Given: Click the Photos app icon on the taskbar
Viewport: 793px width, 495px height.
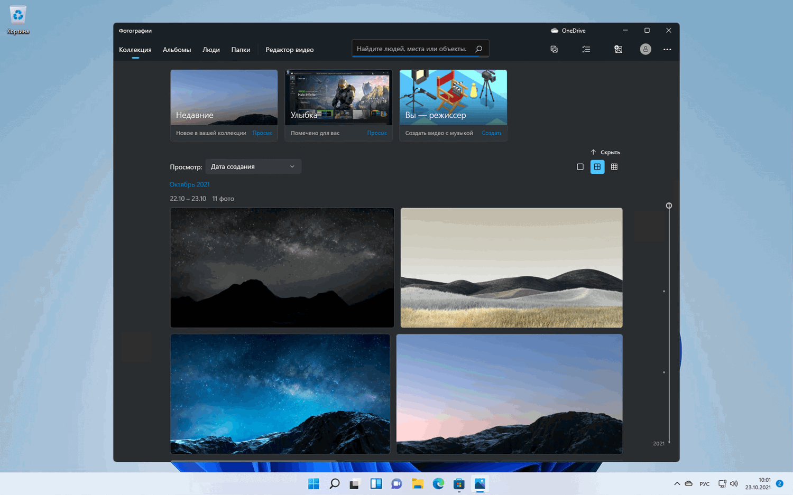Looking at the screenshot, I should 480,484.
